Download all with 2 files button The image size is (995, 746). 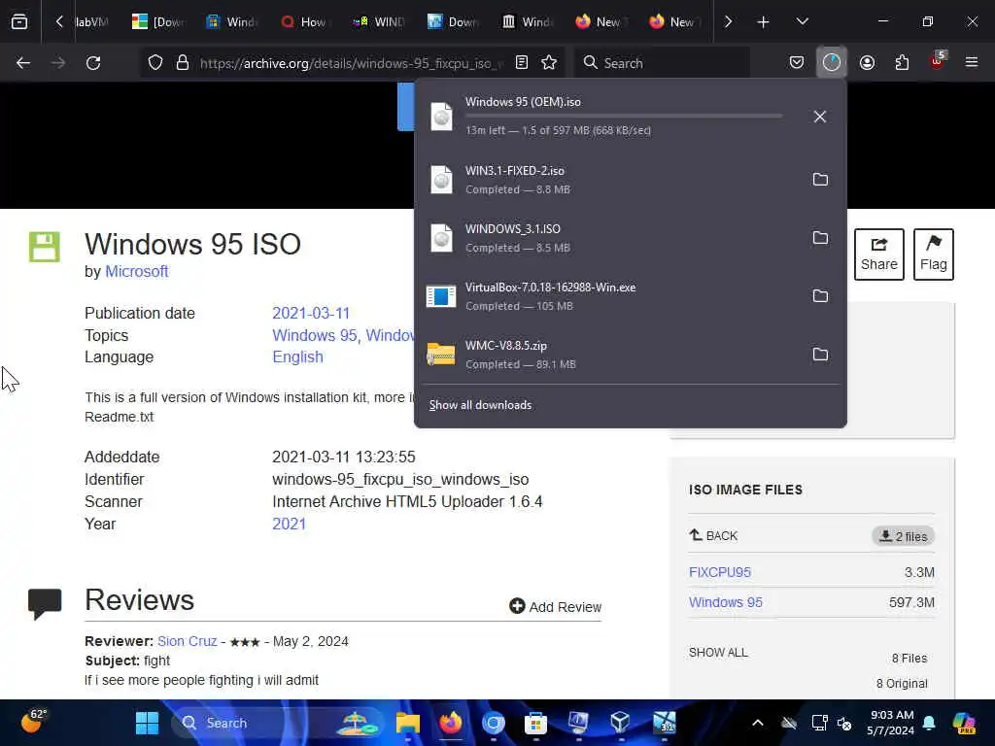point(903,536)
